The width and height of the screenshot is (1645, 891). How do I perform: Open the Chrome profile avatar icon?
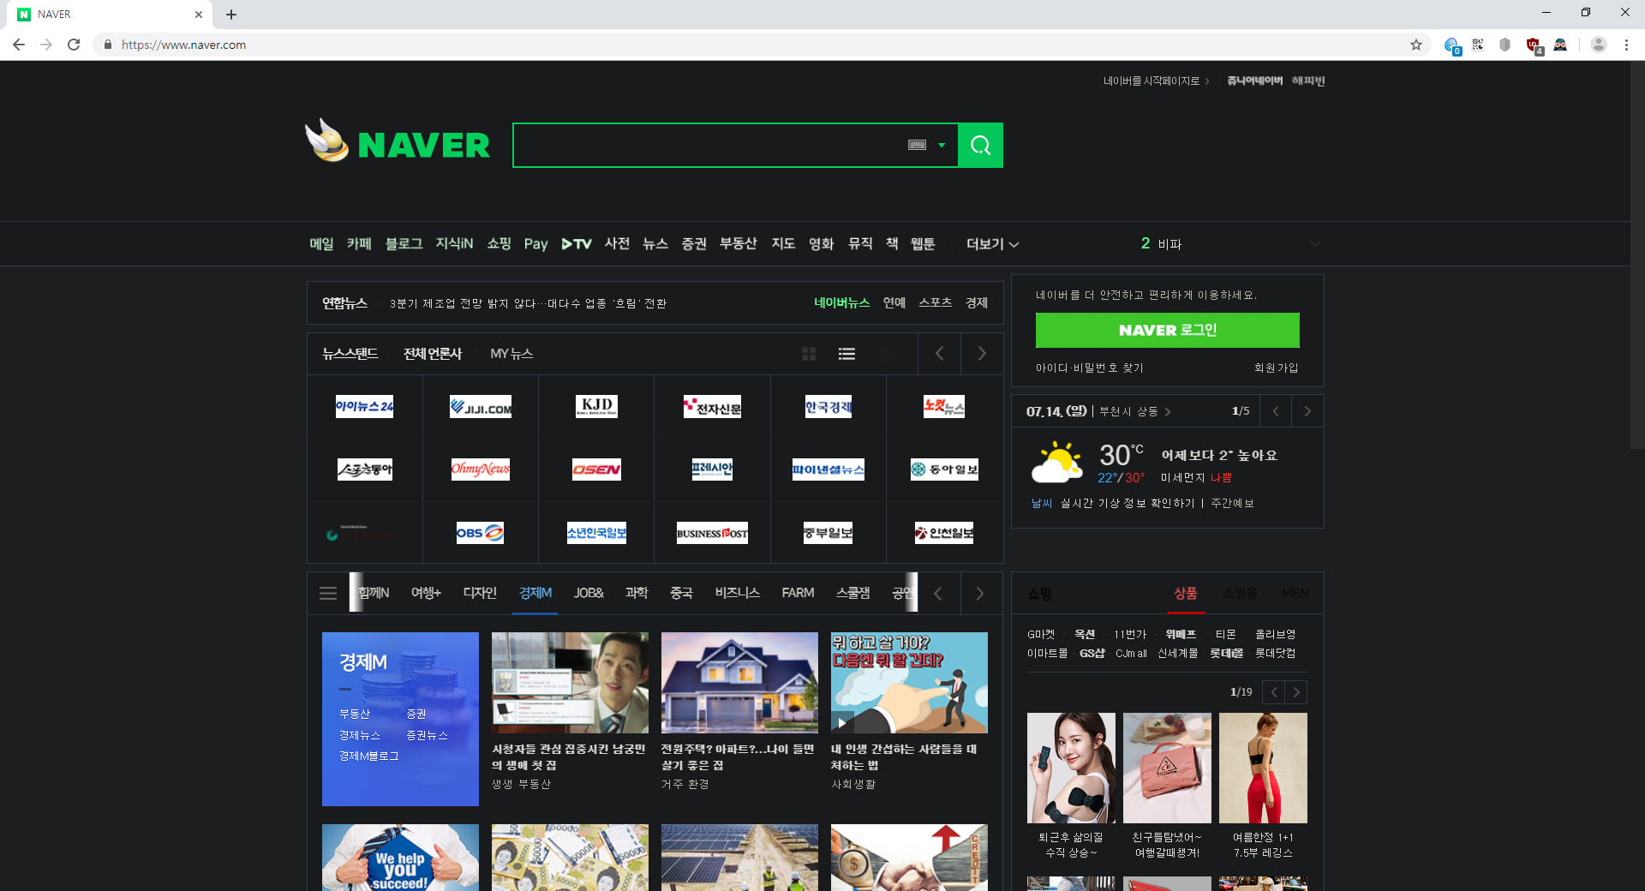[x=1598, y=45]
